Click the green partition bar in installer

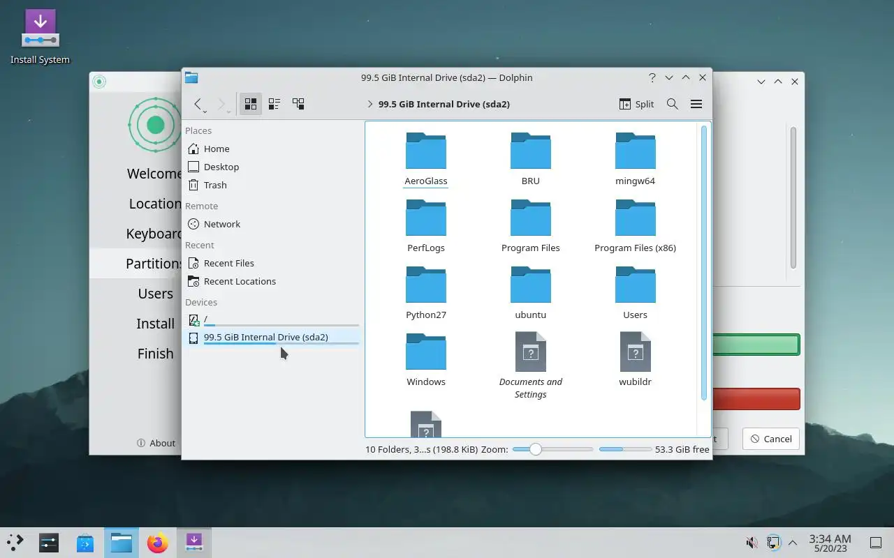tap(756, 345)
